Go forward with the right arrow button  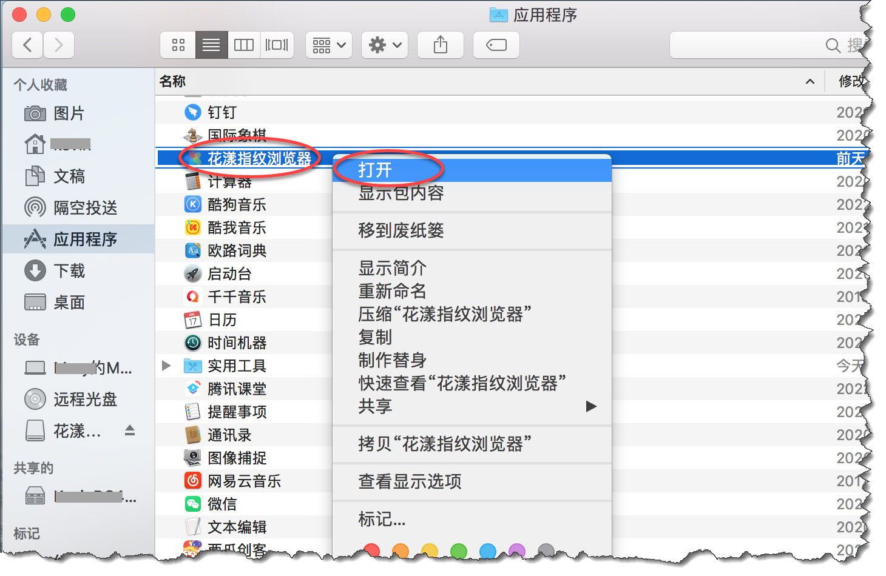click(59, 45)
